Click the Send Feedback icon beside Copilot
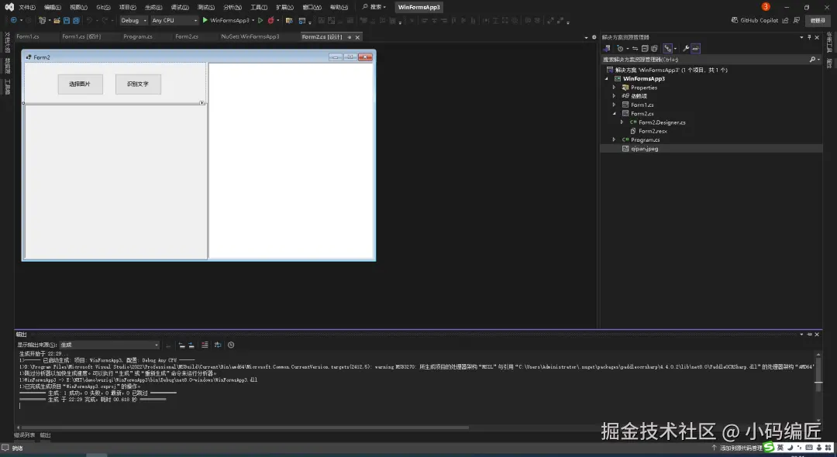 click(797, 20)
